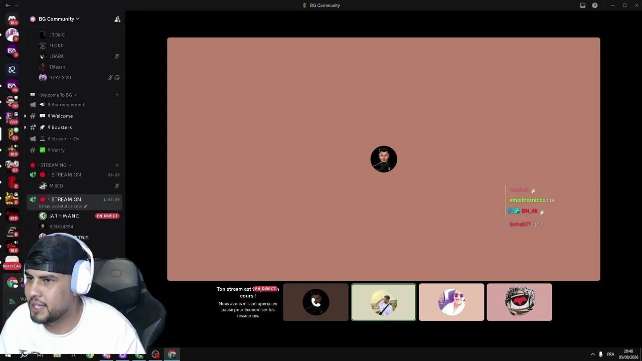The width and height of the screenshot is (642, 361).
Task: Open the server with badge 819
Action: [12, 215]
